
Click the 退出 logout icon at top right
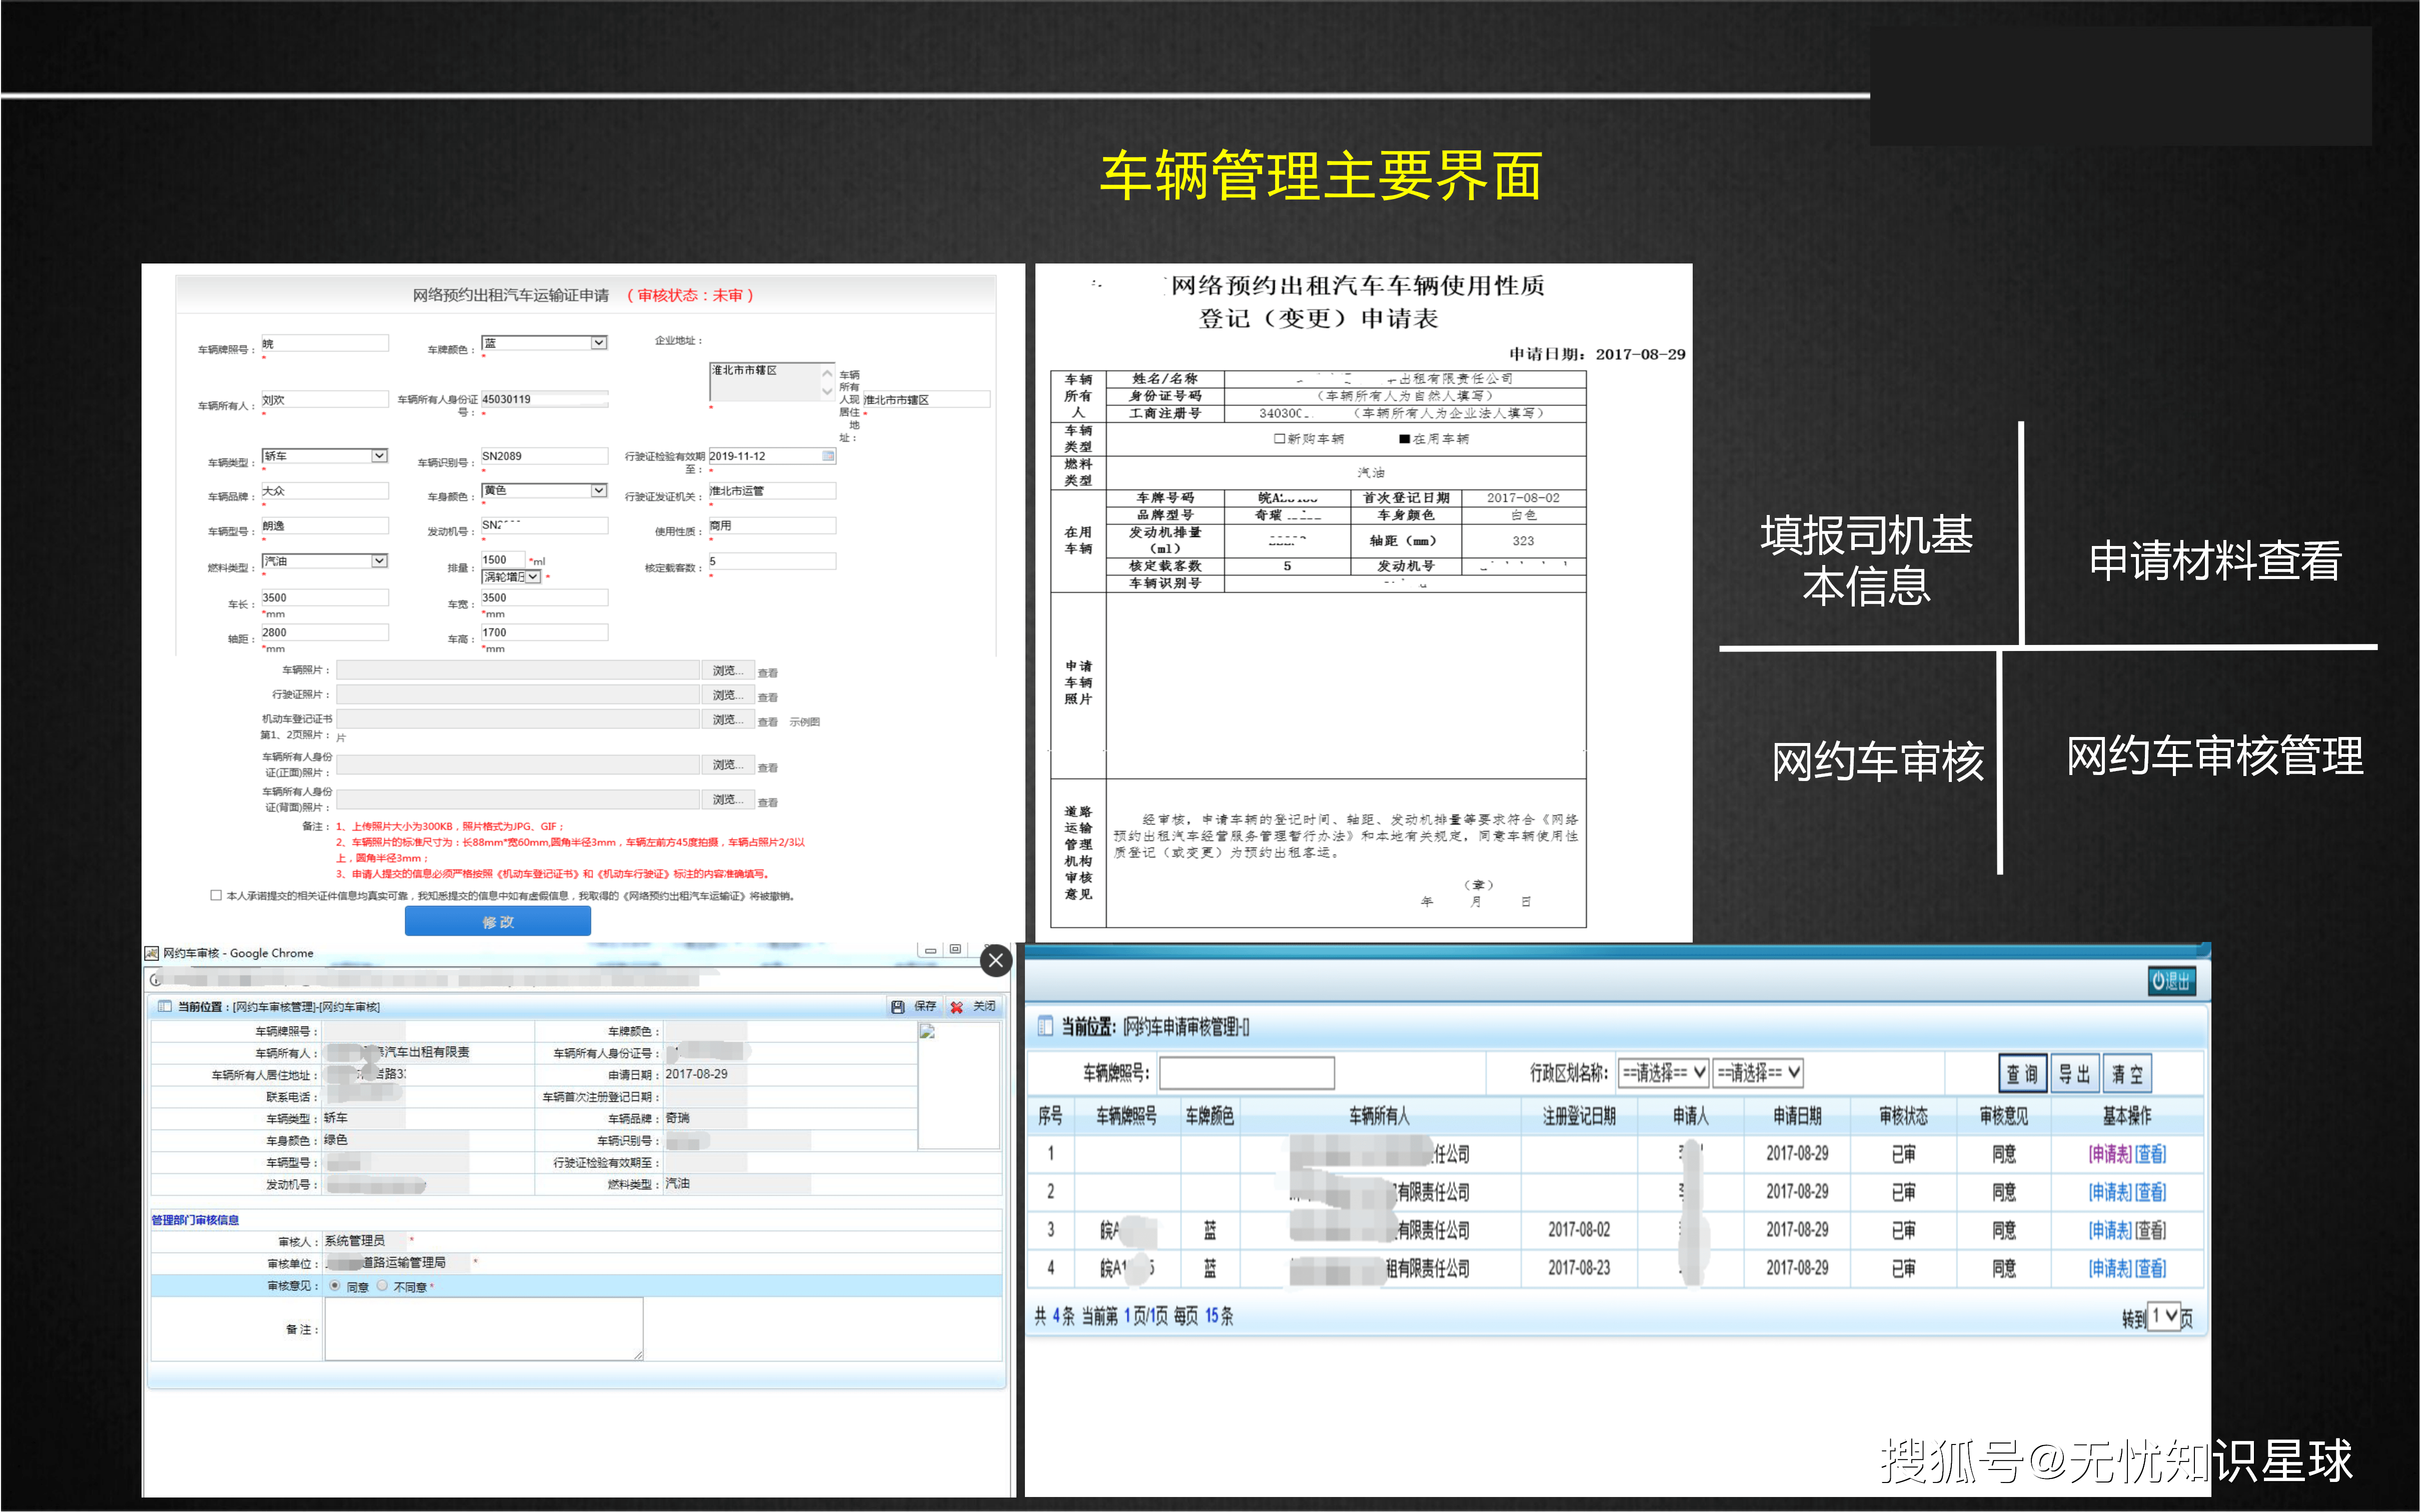coord(2172,982)
